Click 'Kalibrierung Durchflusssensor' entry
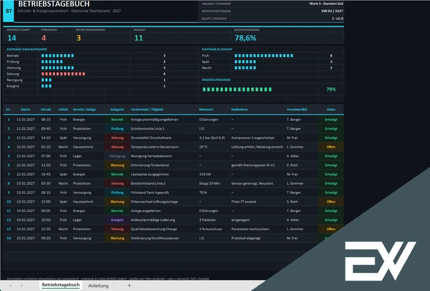 [x=154, y=238]
